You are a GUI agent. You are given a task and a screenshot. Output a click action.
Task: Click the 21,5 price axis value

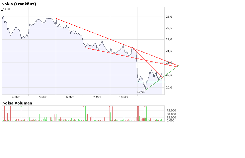(169, 51)
